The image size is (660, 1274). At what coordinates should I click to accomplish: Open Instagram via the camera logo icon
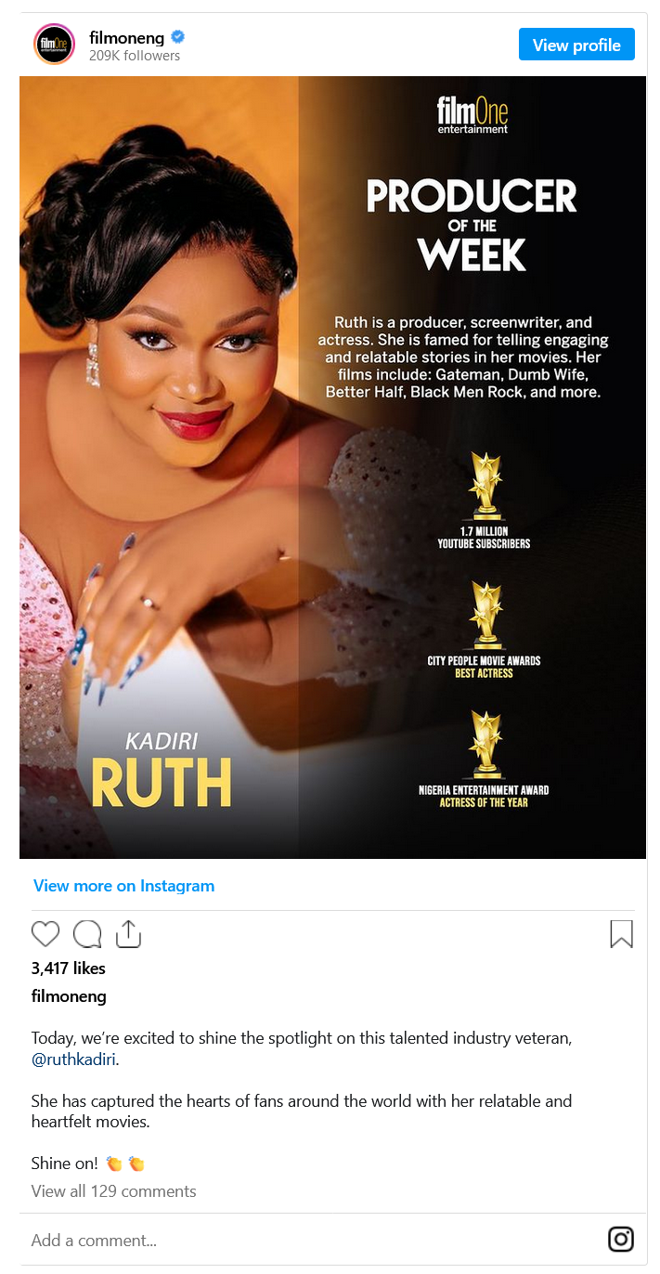(x=620, y=1239)
